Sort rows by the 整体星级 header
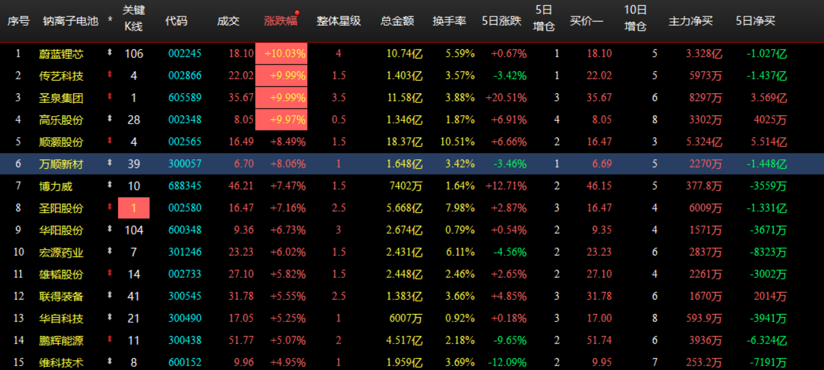 coord(338,20)
